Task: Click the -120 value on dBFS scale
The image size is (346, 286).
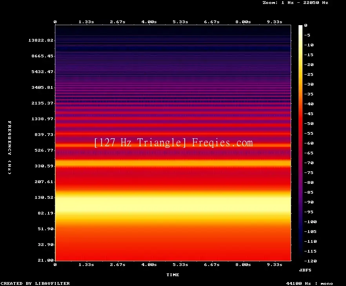Action: pyautogui.click(x=310, y=261)
